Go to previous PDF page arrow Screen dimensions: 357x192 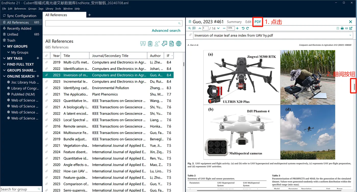[x=200, y=28]
